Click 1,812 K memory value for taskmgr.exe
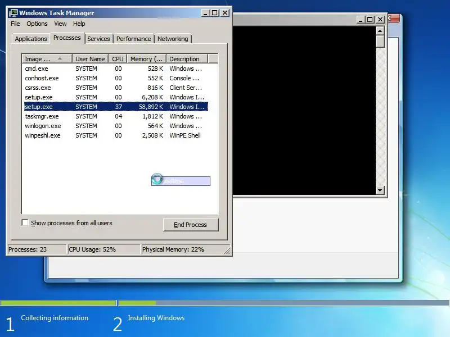450x337 pixels. point(152,116)
